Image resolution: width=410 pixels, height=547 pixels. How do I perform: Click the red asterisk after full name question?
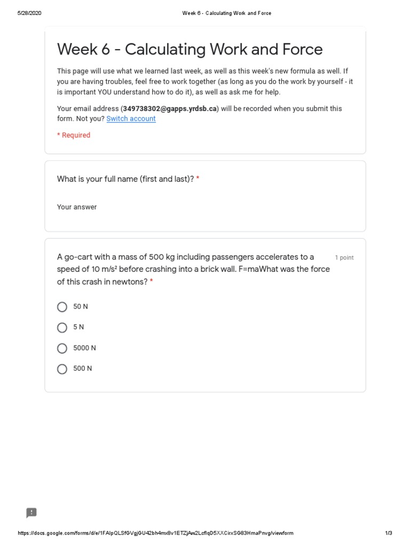[198, 179]
